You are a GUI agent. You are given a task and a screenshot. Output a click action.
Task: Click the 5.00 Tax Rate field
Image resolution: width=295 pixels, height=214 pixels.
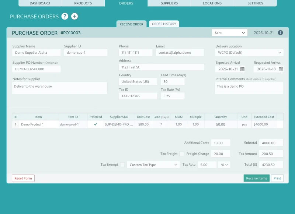click(207, 165)
